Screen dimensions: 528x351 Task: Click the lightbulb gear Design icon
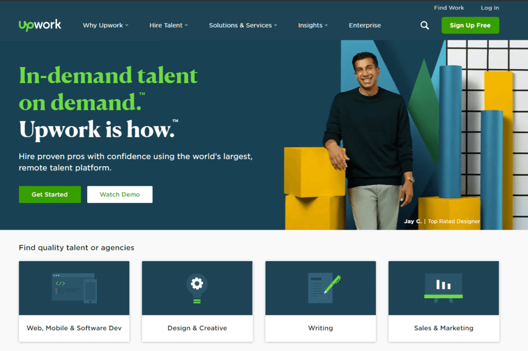pos(197,289)
